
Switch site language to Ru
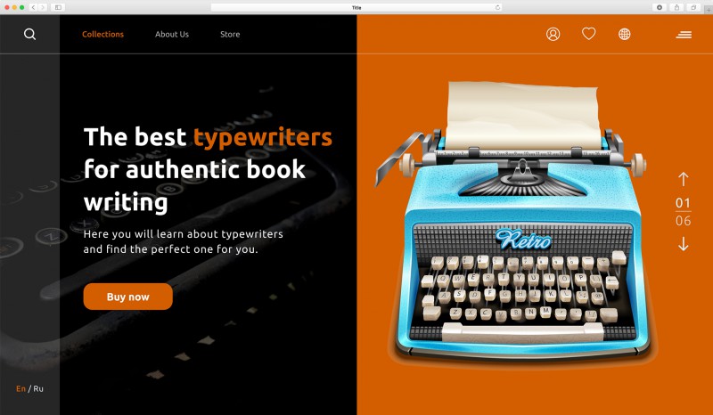click(x=38, y=388)
